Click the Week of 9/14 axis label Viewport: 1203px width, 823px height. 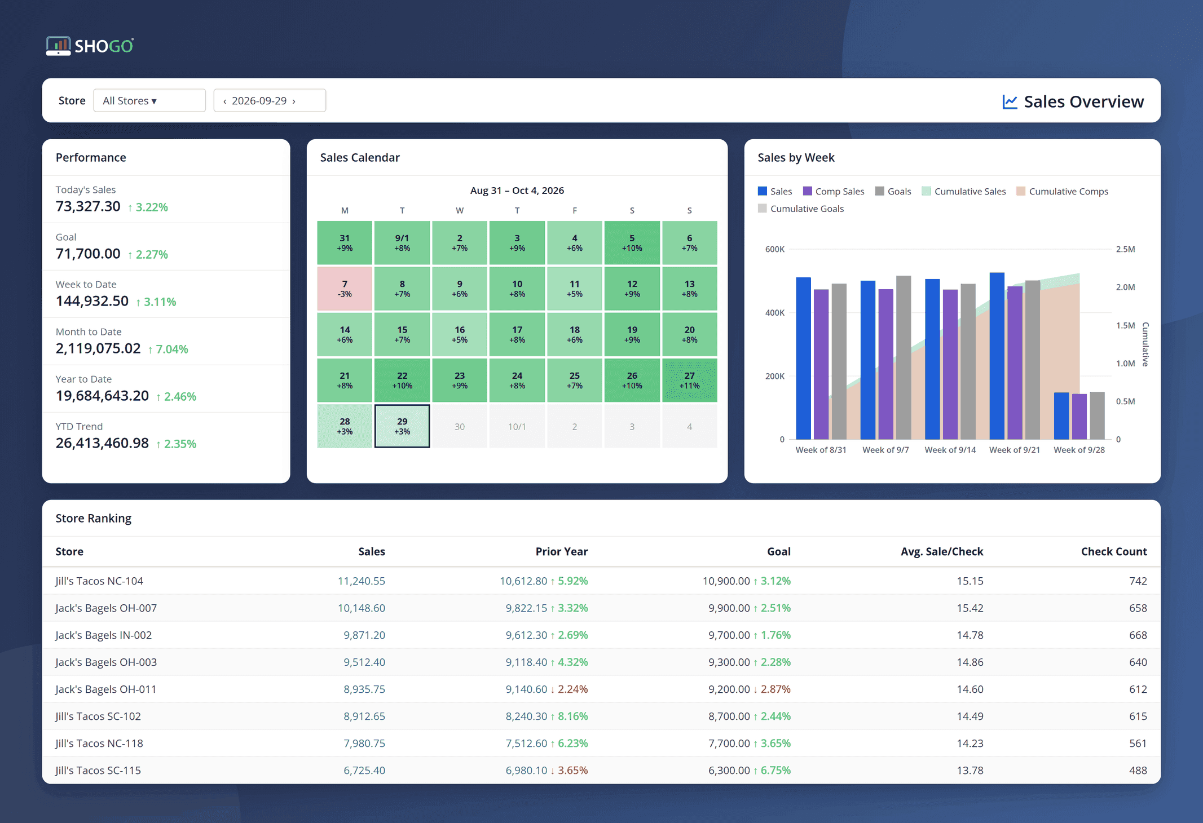tap(950, 450)
